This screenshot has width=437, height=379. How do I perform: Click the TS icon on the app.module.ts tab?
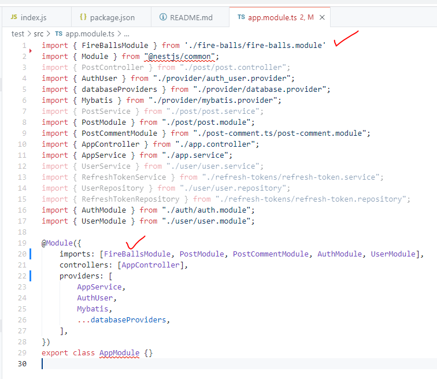click(x=240, y=17)
